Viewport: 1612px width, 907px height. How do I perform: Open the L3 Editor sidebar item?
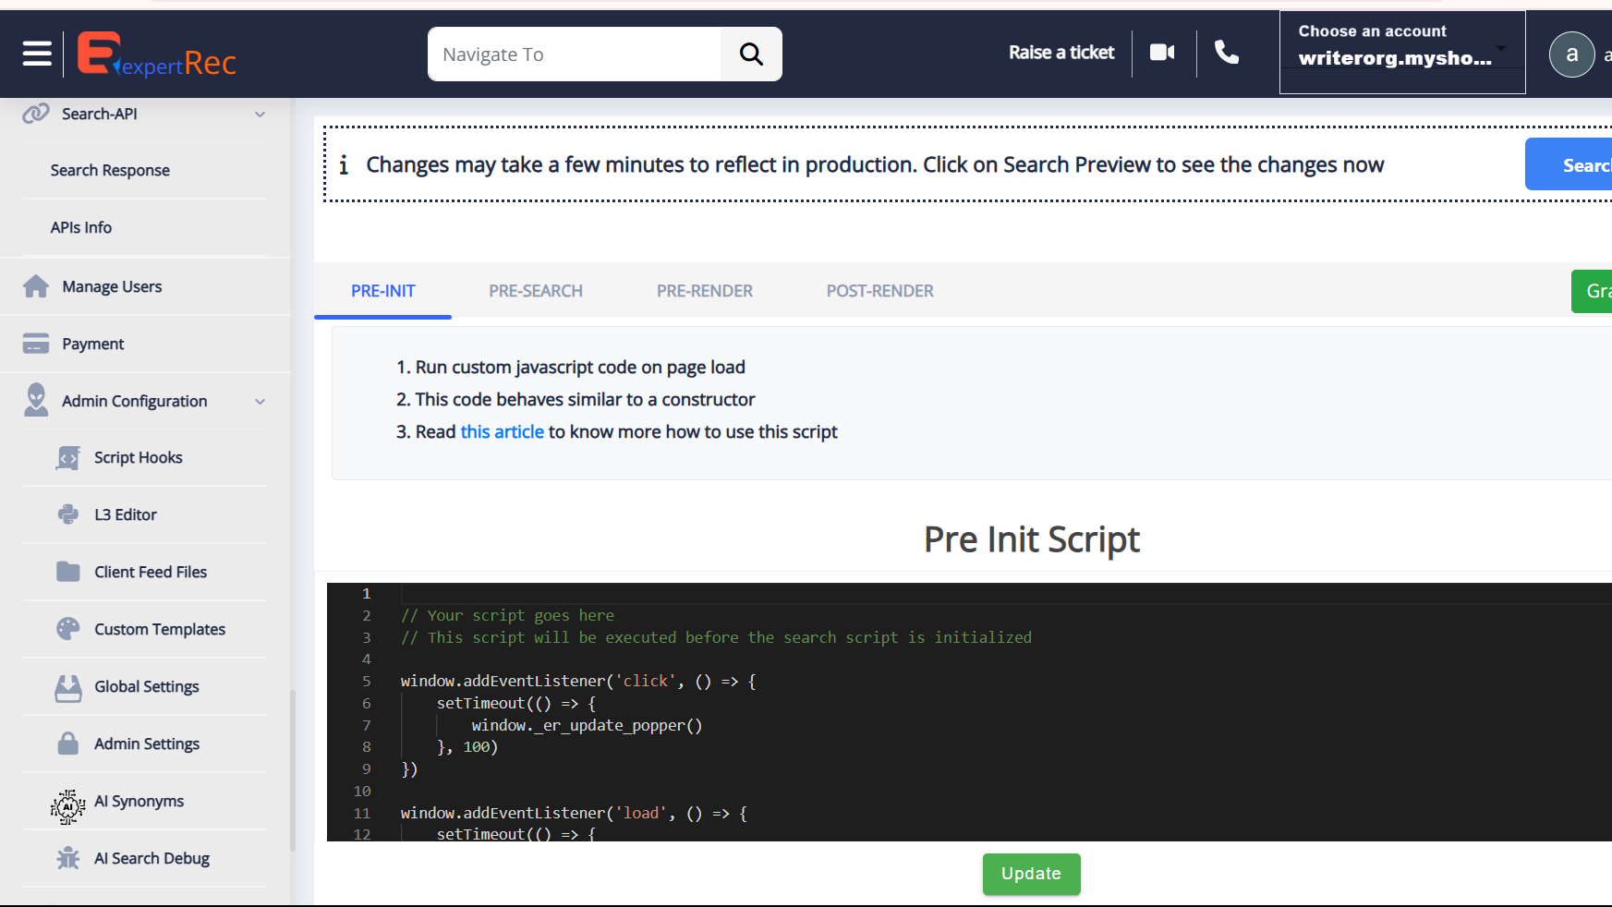(x=125, y=514)
